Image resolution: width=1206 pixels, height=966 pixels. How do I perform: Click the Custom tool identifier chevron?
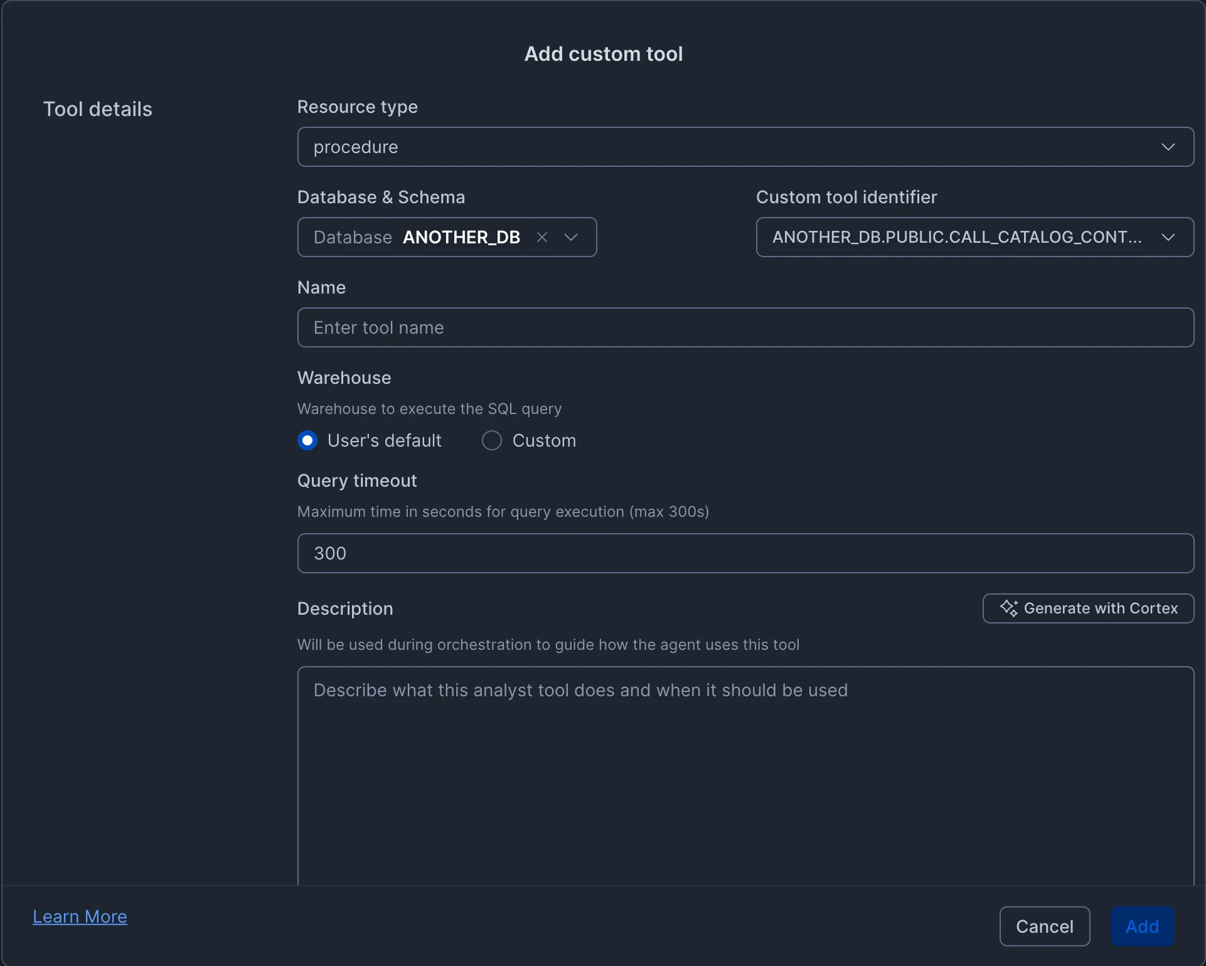(x=1168, y=237)
